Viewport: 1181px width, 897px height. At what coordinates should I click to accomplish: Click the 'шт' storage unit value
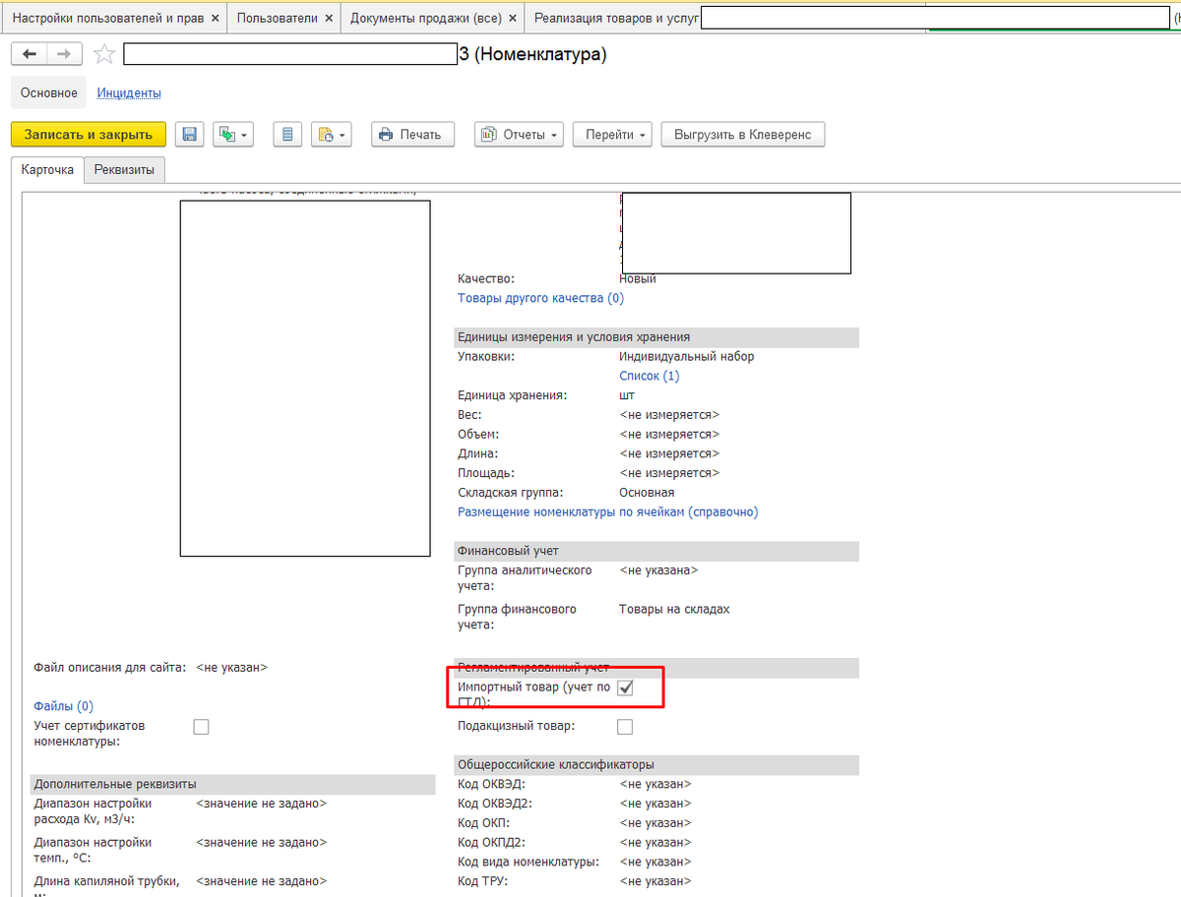point(627,395)
